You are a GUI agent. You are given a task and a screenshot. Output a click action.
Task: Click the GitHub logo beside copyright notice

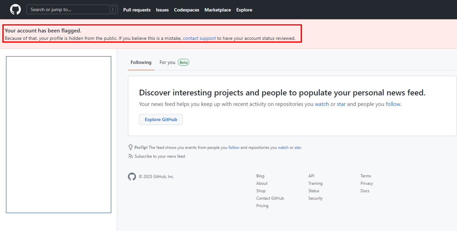click(x=132, y=176)
